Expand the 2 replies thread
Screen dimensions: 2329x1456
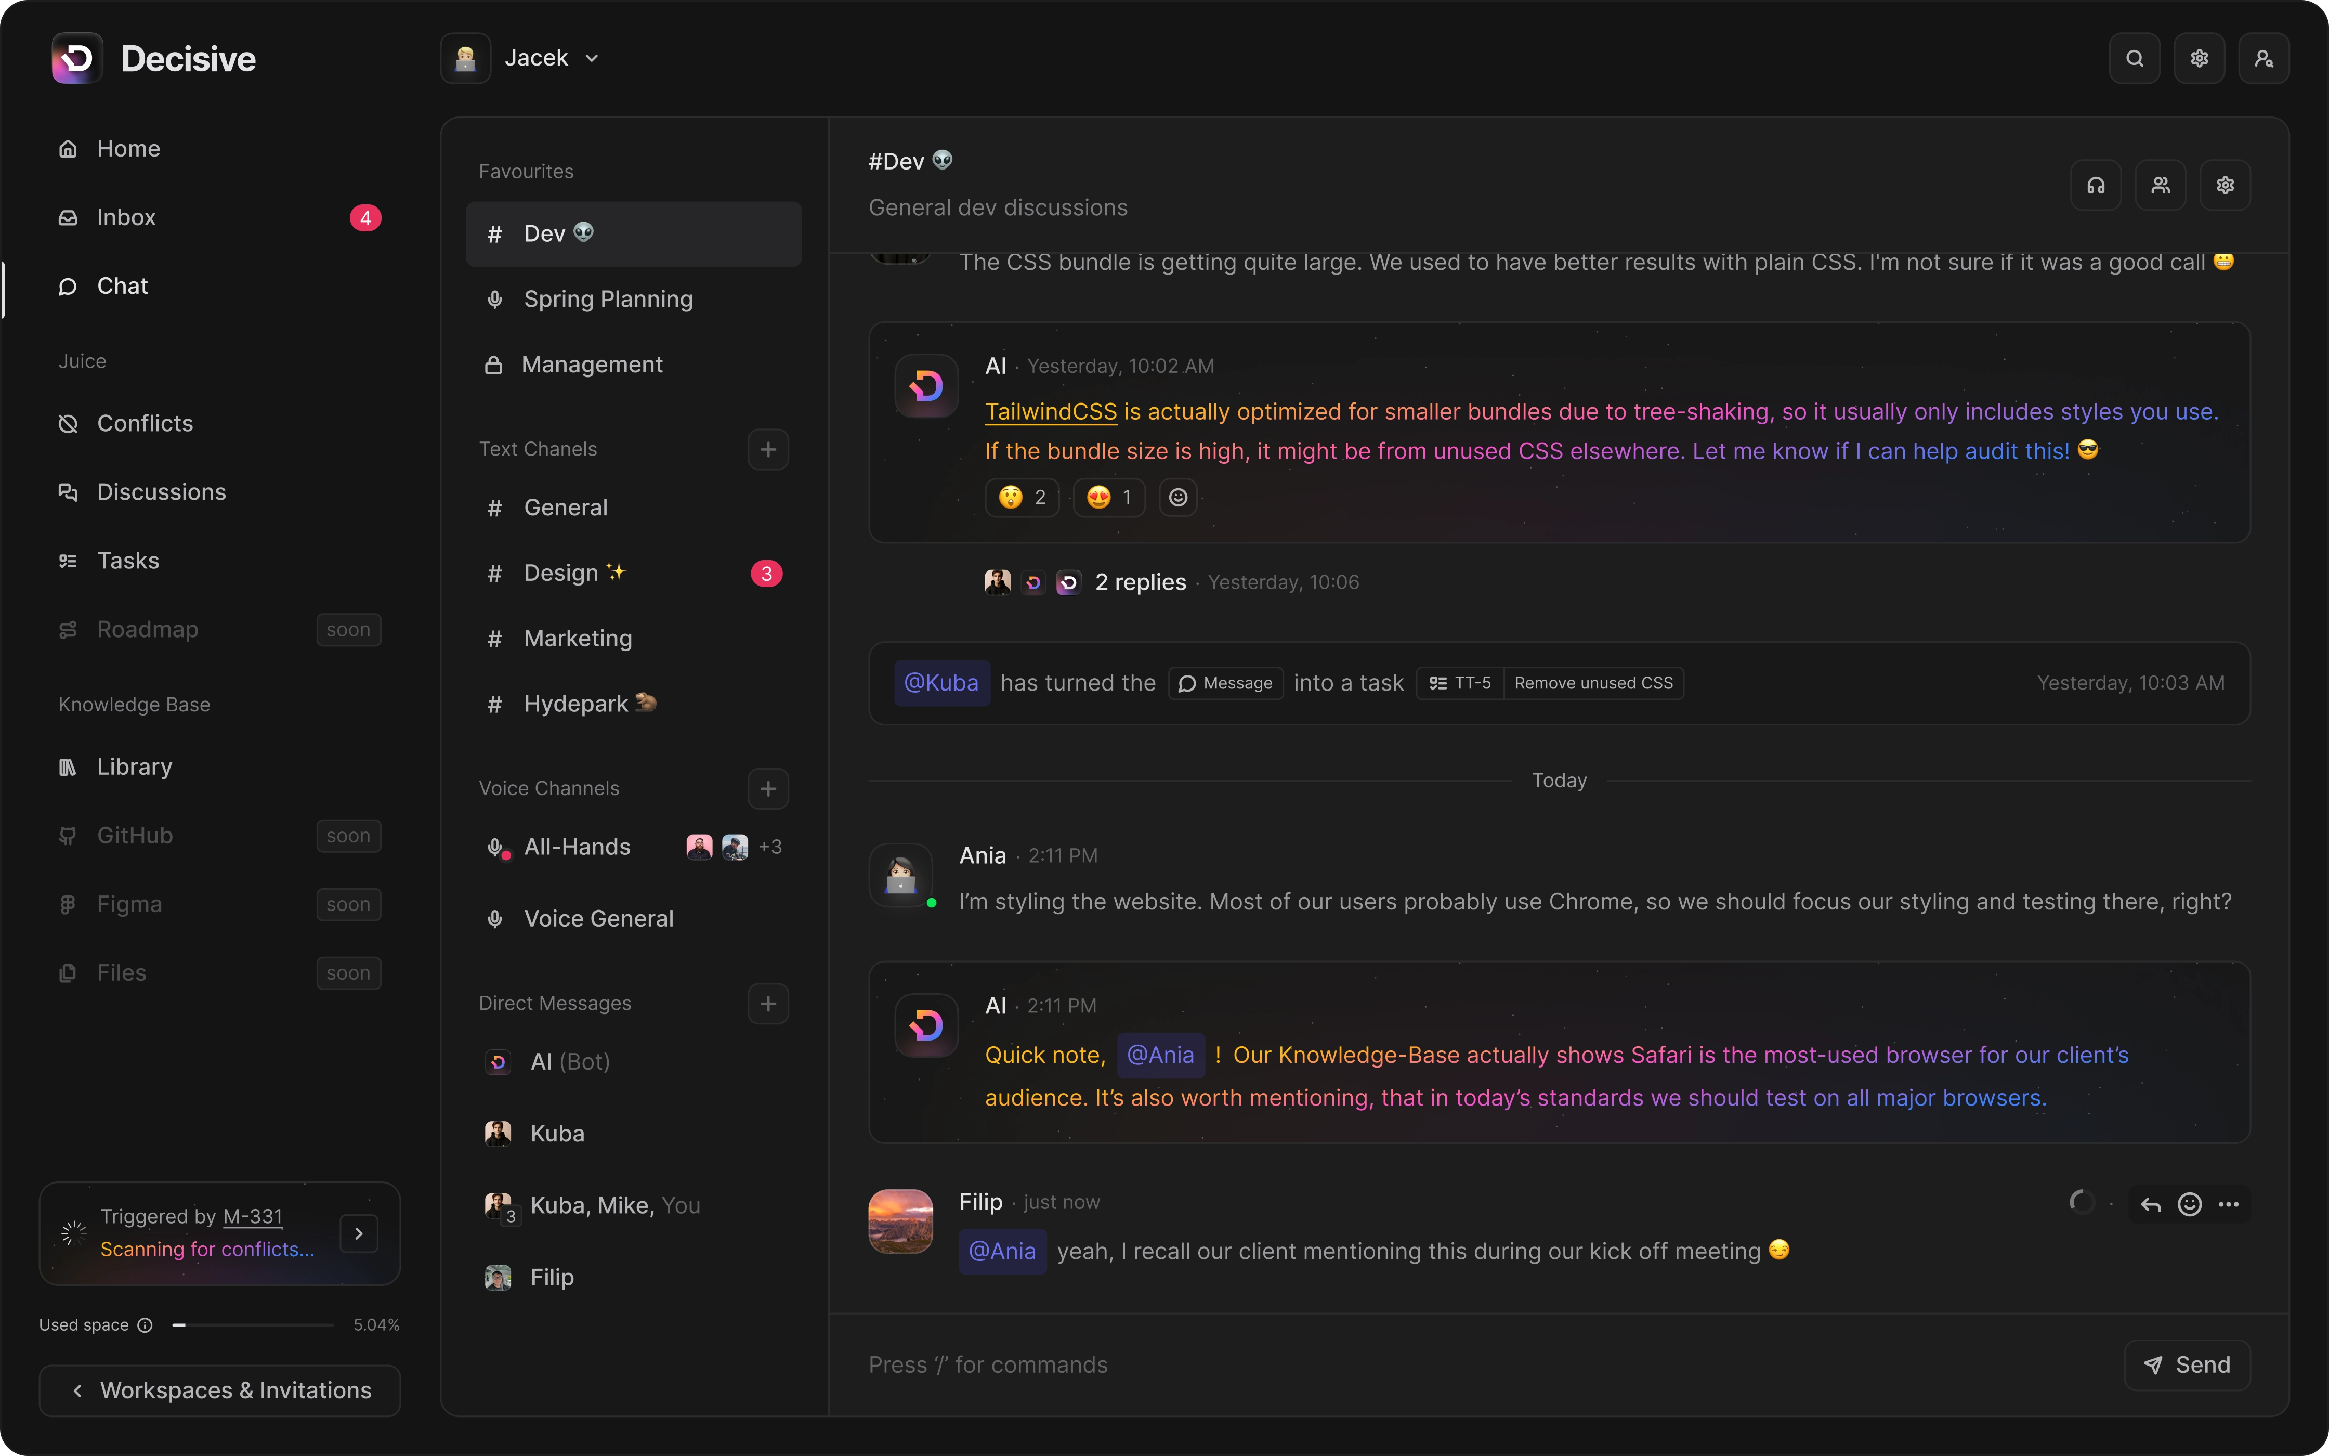(1140, 582)
